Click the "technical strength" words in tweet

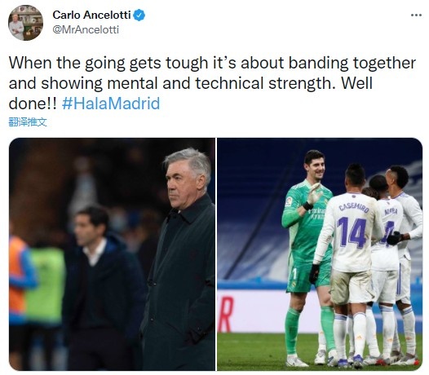point(265,83)
